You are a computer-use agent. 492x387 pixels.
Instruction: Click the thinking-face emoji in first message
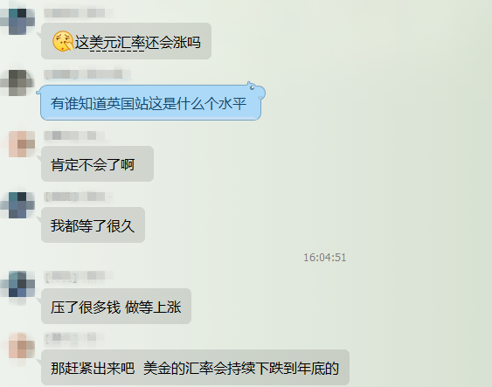[x=63, y=41]
